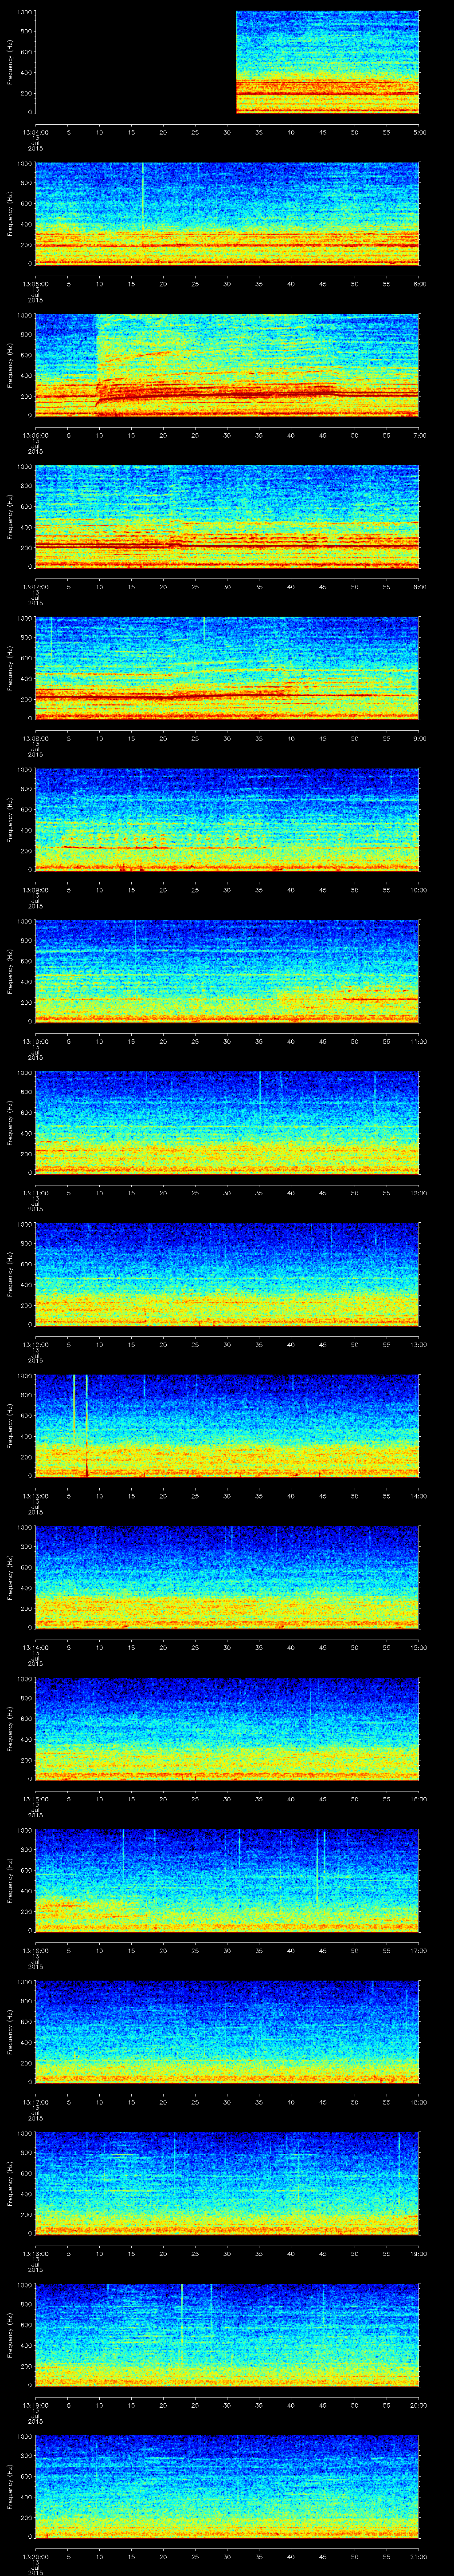
Task: Click the '13:09:00' start time label
Action: (x=35, y=890)
